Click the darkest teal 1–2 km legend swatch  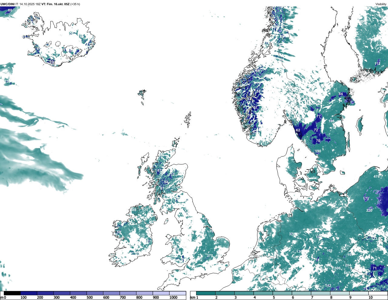click(206, 293)
